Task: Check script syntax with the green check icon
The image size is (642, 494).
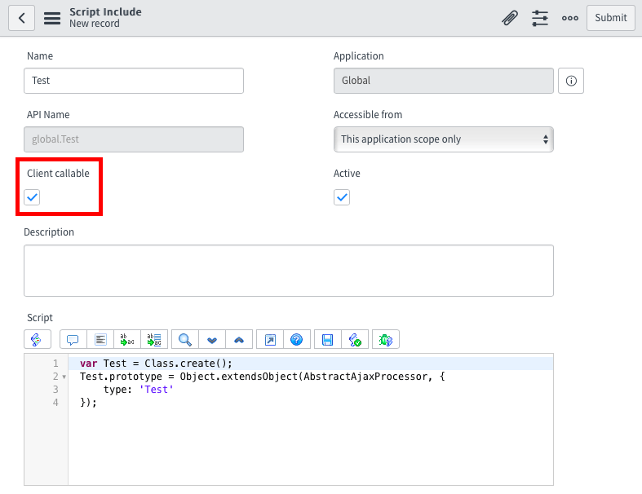Action: (x=355, y=339)
